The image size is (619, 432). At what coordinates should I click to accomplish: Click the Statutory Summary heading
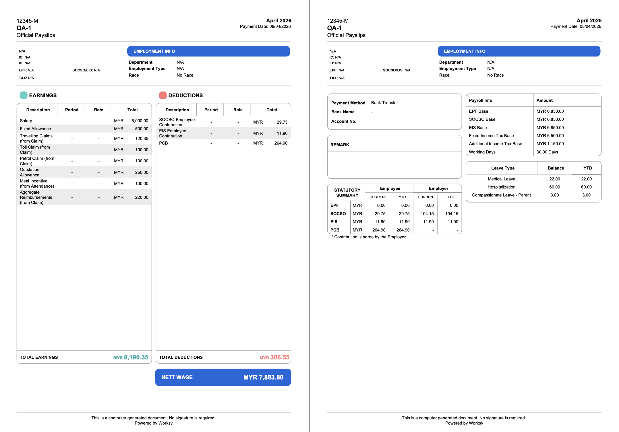tap(347, 193)
